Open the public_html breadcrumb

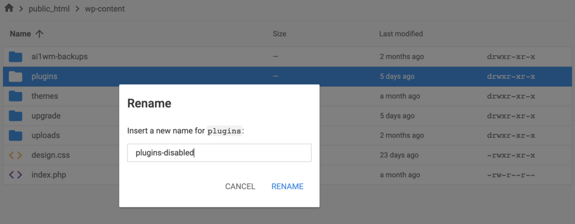pos(53,9)
